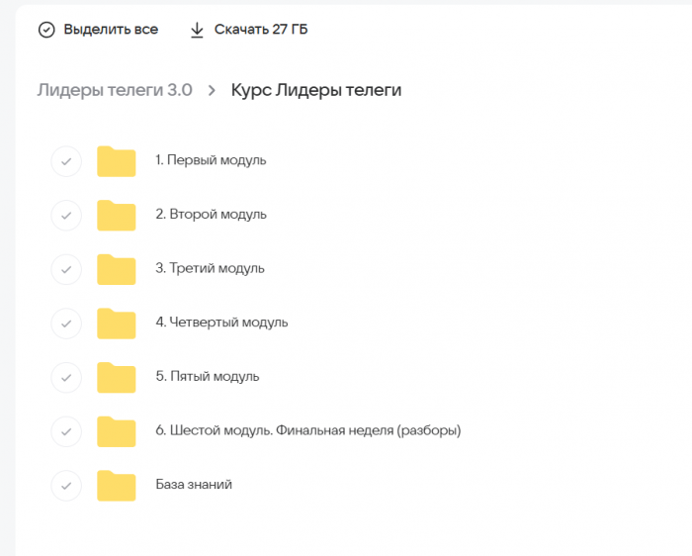Open the folder icon for Четвертый модуль
Image resolution: width=692 pixels, height=556 pixels.
point(116,323)
